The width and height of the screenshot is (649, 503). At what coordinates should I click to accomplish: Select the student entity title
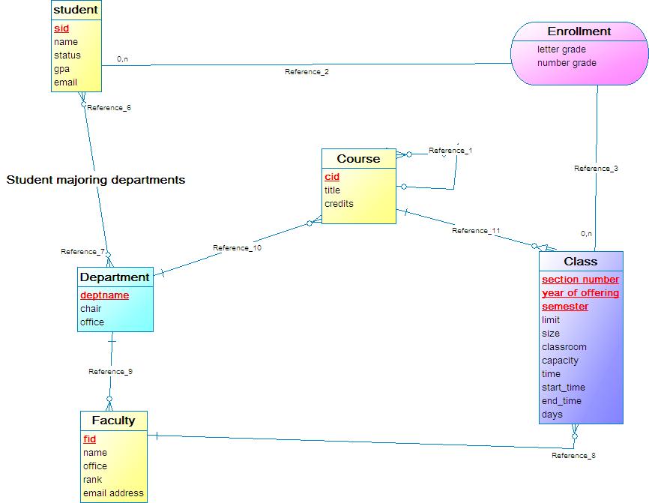(76, 10)
